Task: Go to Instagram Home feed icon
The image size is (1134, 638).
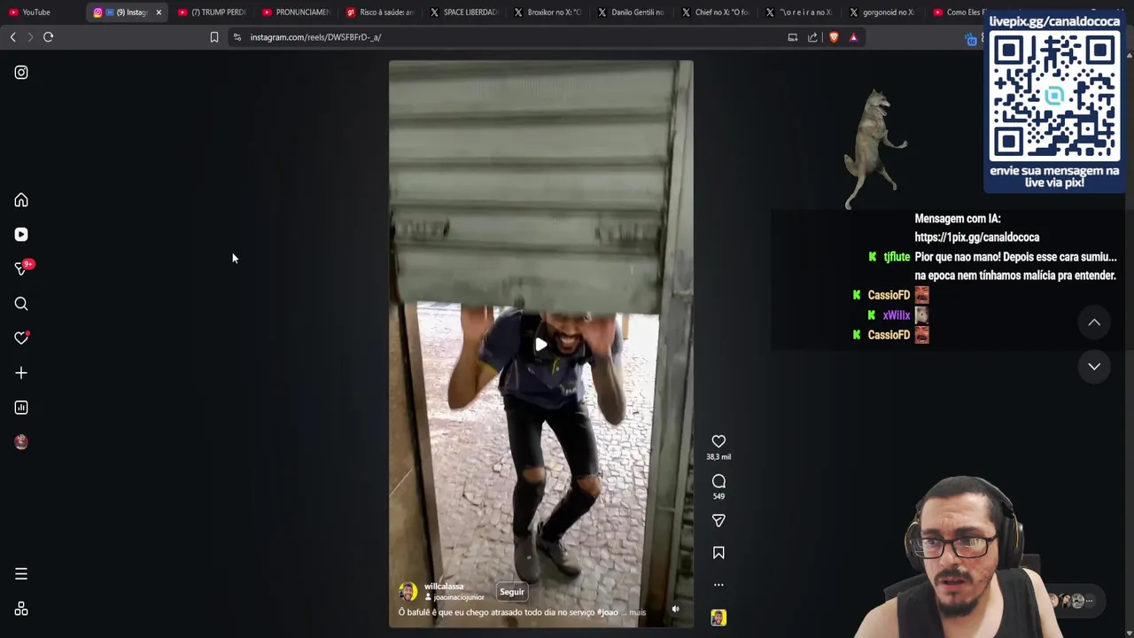Action: (21, 200)
